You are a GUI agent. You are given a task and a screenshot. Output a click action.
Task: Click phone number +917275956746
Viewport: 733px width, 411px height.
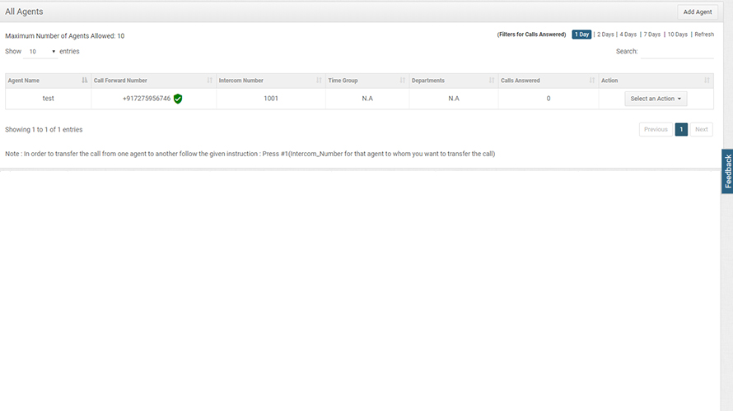(x=147, y=99)
